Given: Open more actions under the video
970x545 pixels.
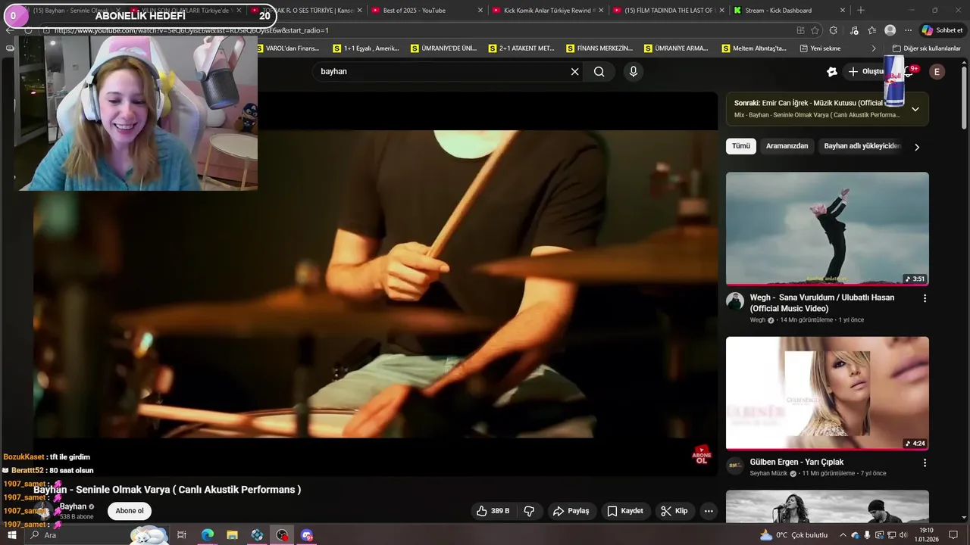Looking at the screenshot, I should click(x=709, y=511).
